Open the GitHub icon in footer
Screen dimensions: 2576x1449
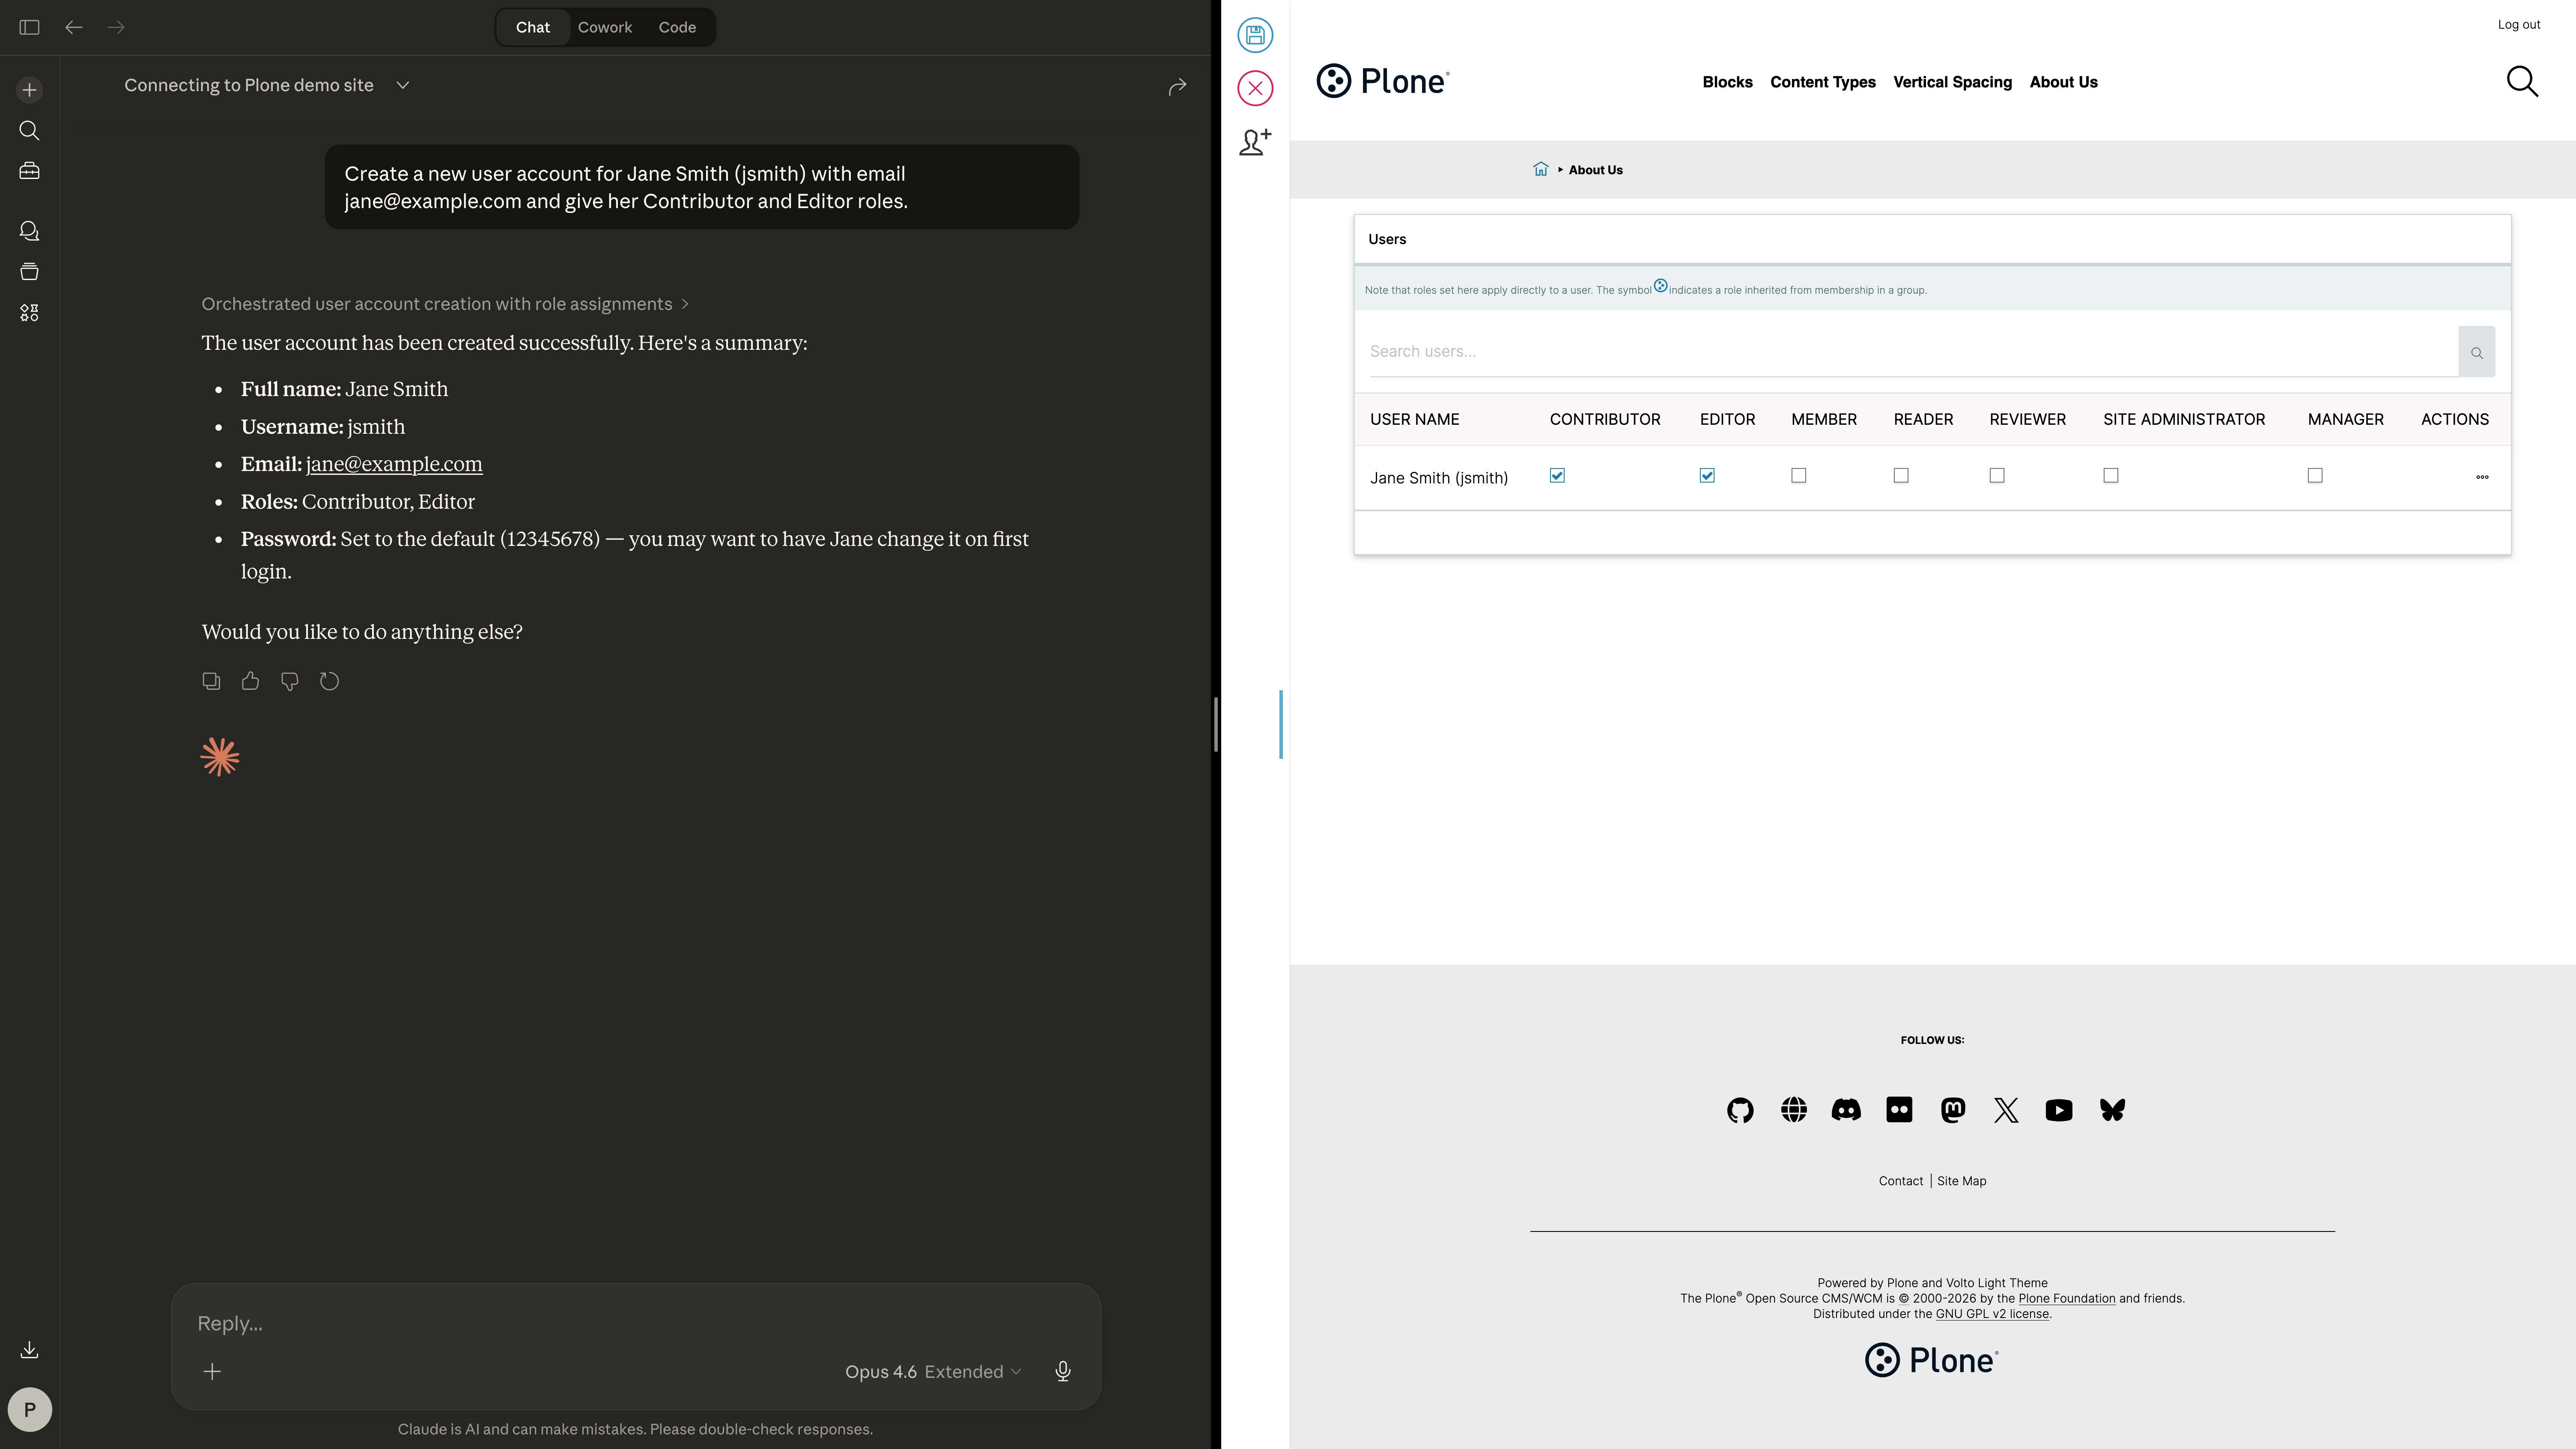click(x=1740, y=1110)
